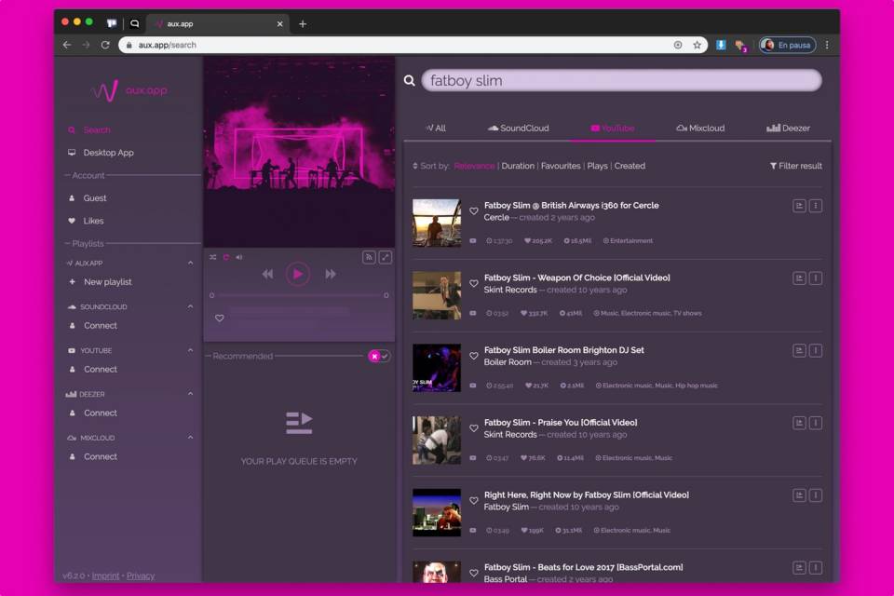
Task: Sort results by Created
Action: [630, 166]
